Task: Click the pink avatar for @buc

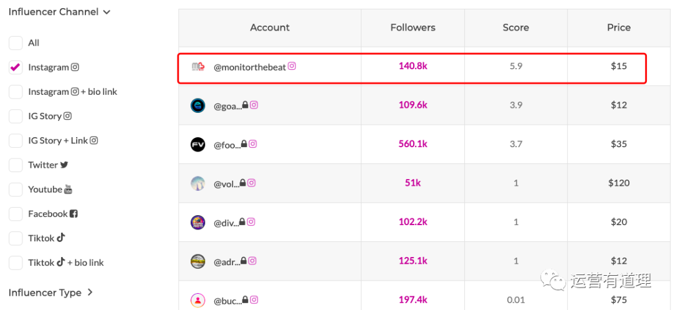Action: coord(198,301)
